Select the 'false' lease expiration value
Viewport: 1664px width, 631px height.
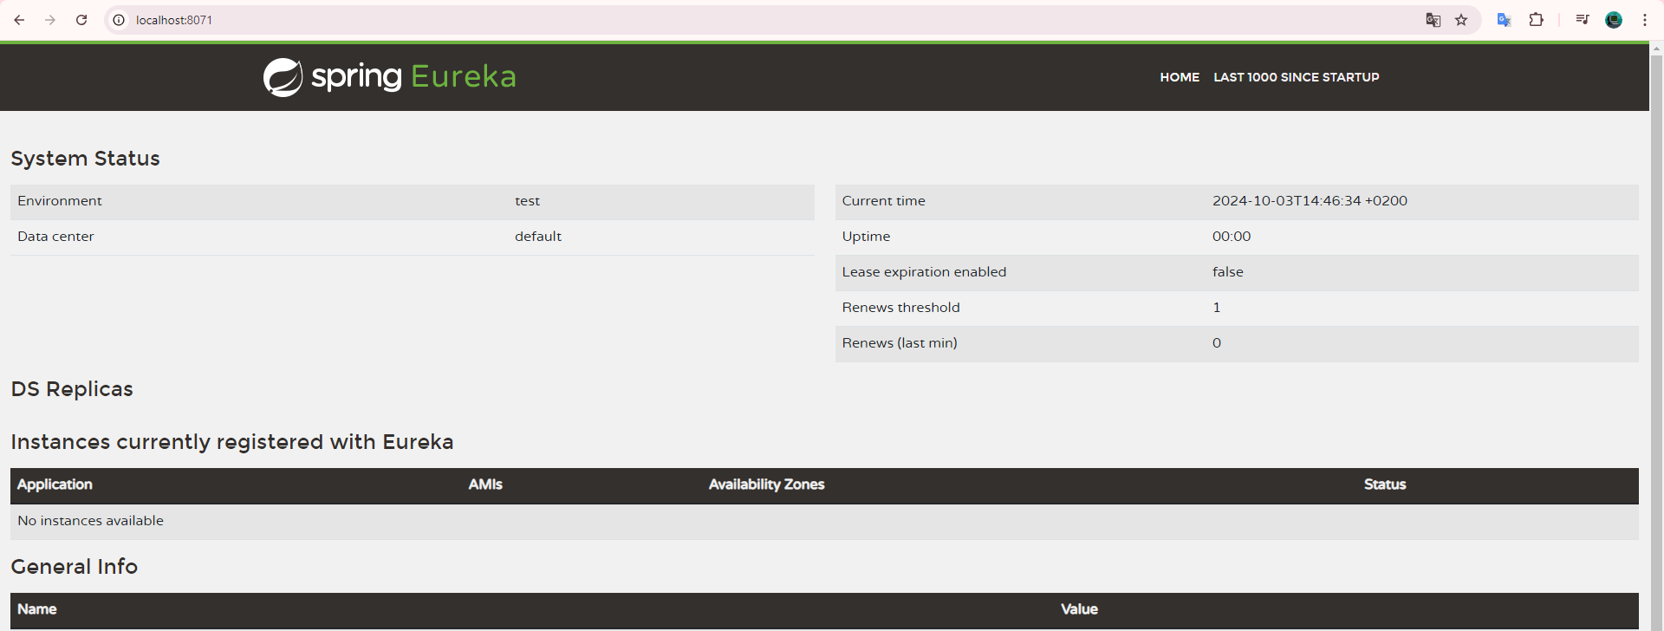tap(1227, 272)
